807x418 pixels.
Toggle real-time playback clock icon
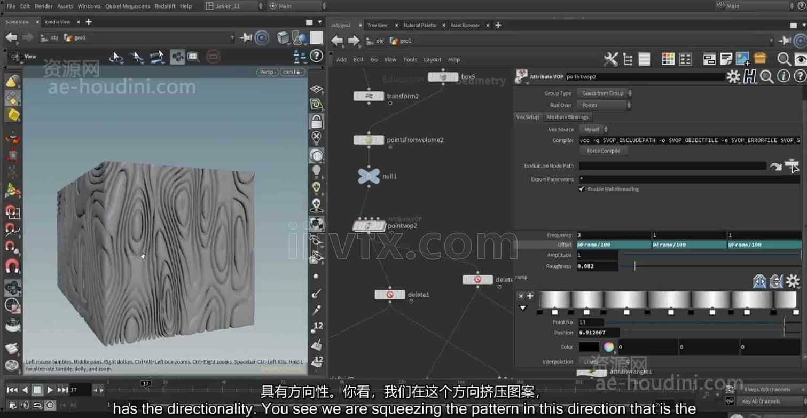click(50, 406)
